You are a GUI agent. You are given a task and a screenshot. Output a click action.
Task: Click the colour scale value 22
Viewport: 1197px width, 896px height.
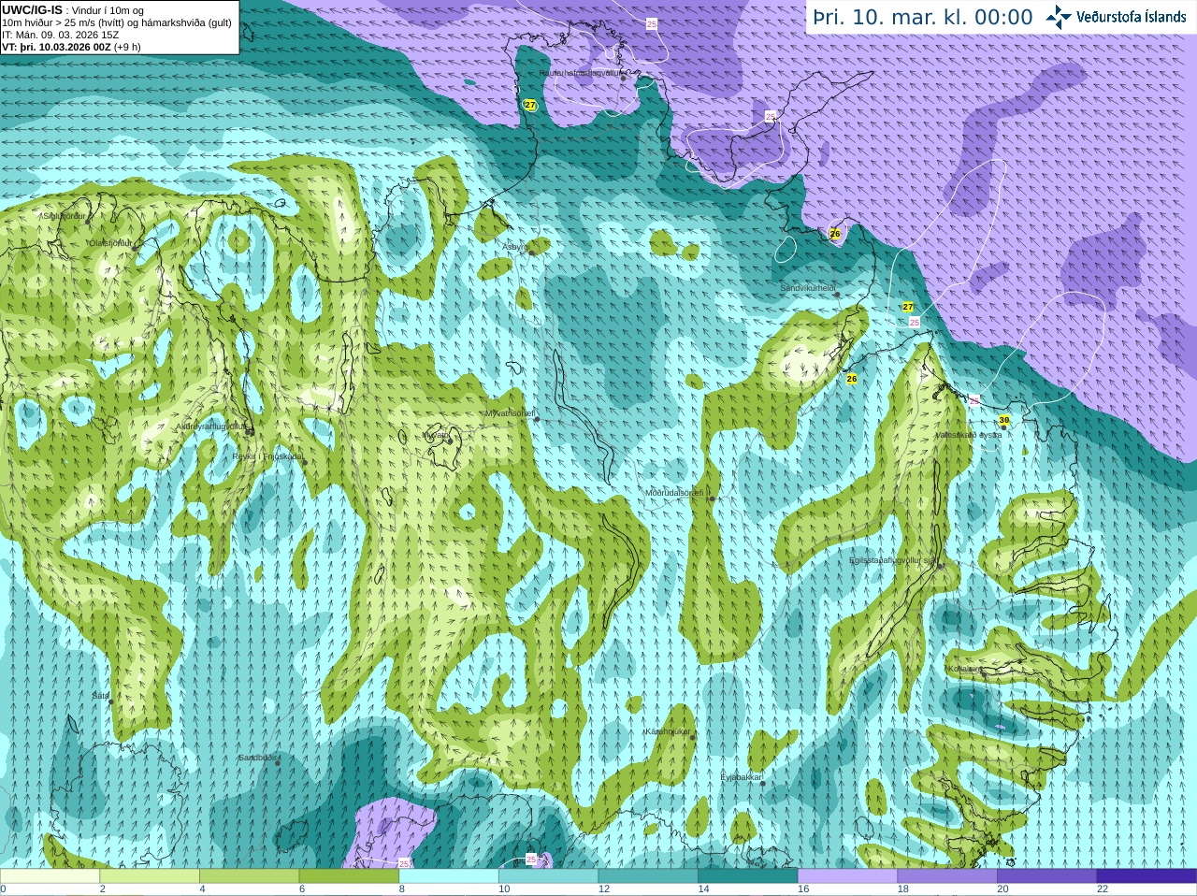1103,889
